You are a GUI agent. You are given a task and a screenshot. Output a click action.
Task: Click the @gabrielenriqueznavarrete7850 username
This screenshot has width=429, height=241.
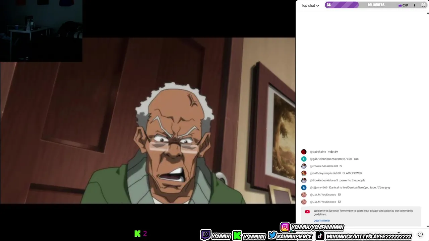coord(331,159)
